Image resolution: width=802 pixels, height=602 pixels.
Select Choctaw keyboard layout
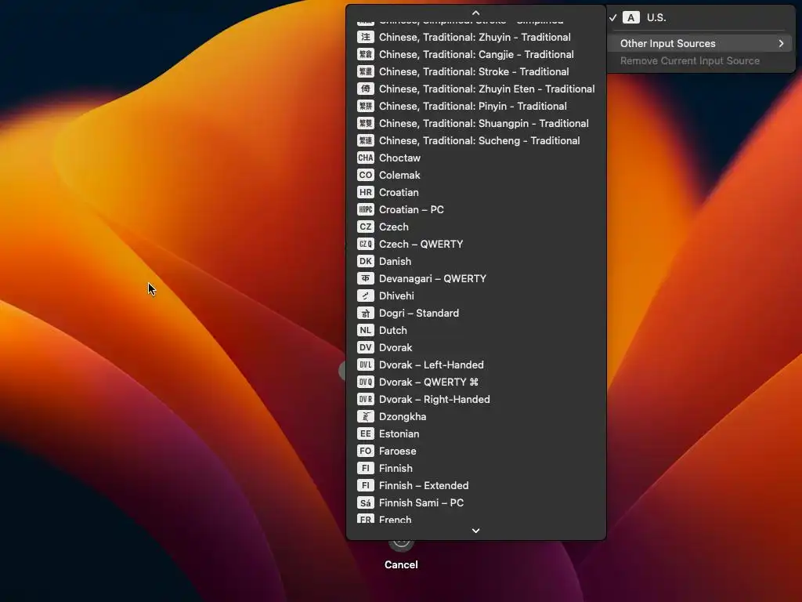[x=475, y=158]
